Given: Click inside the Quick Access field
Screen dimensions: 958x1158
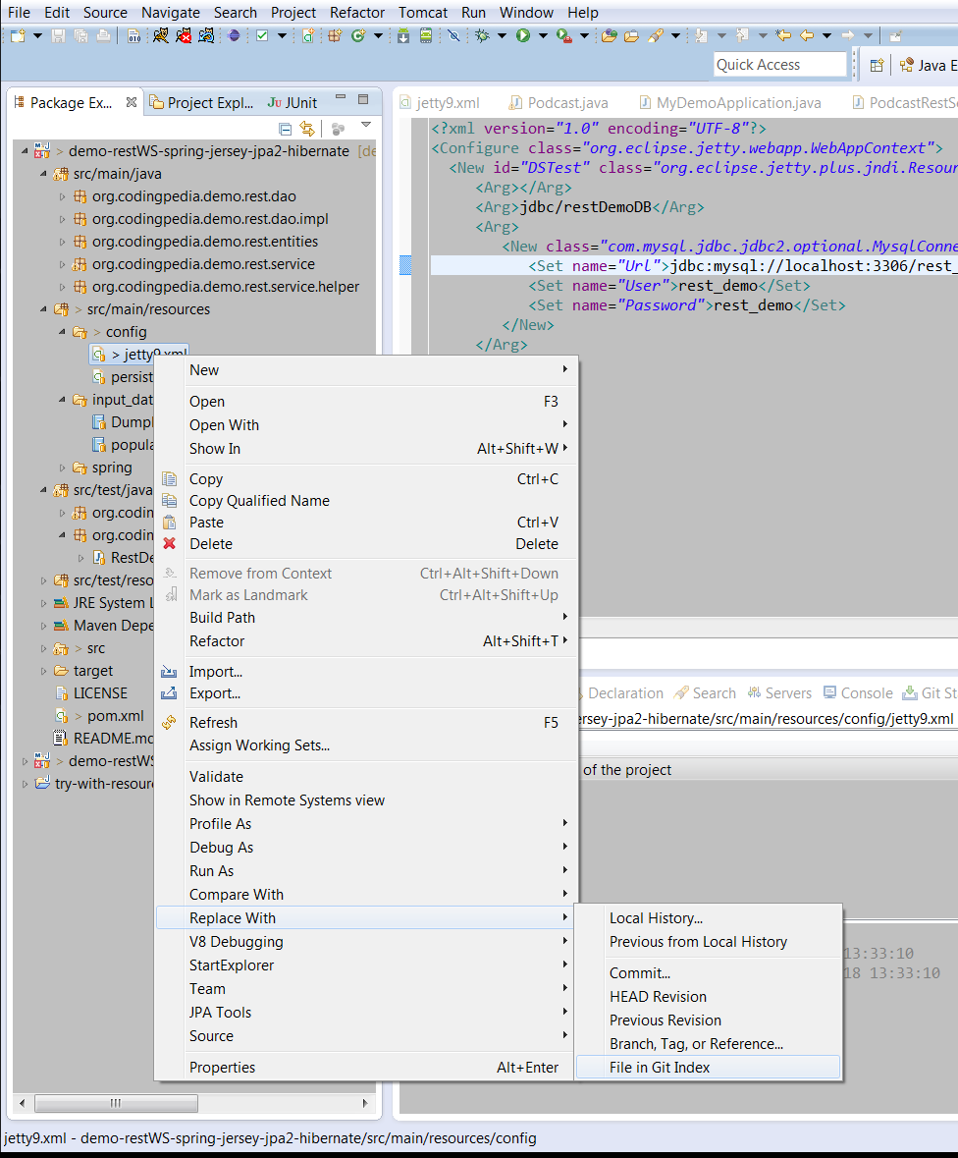Looking at the screenshot, I should (x=780, y=64).
